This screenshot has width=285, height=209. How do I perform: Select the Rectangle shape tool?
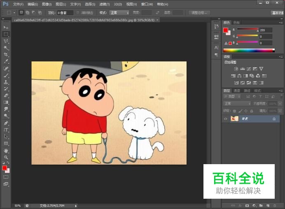tap(6, 143)
